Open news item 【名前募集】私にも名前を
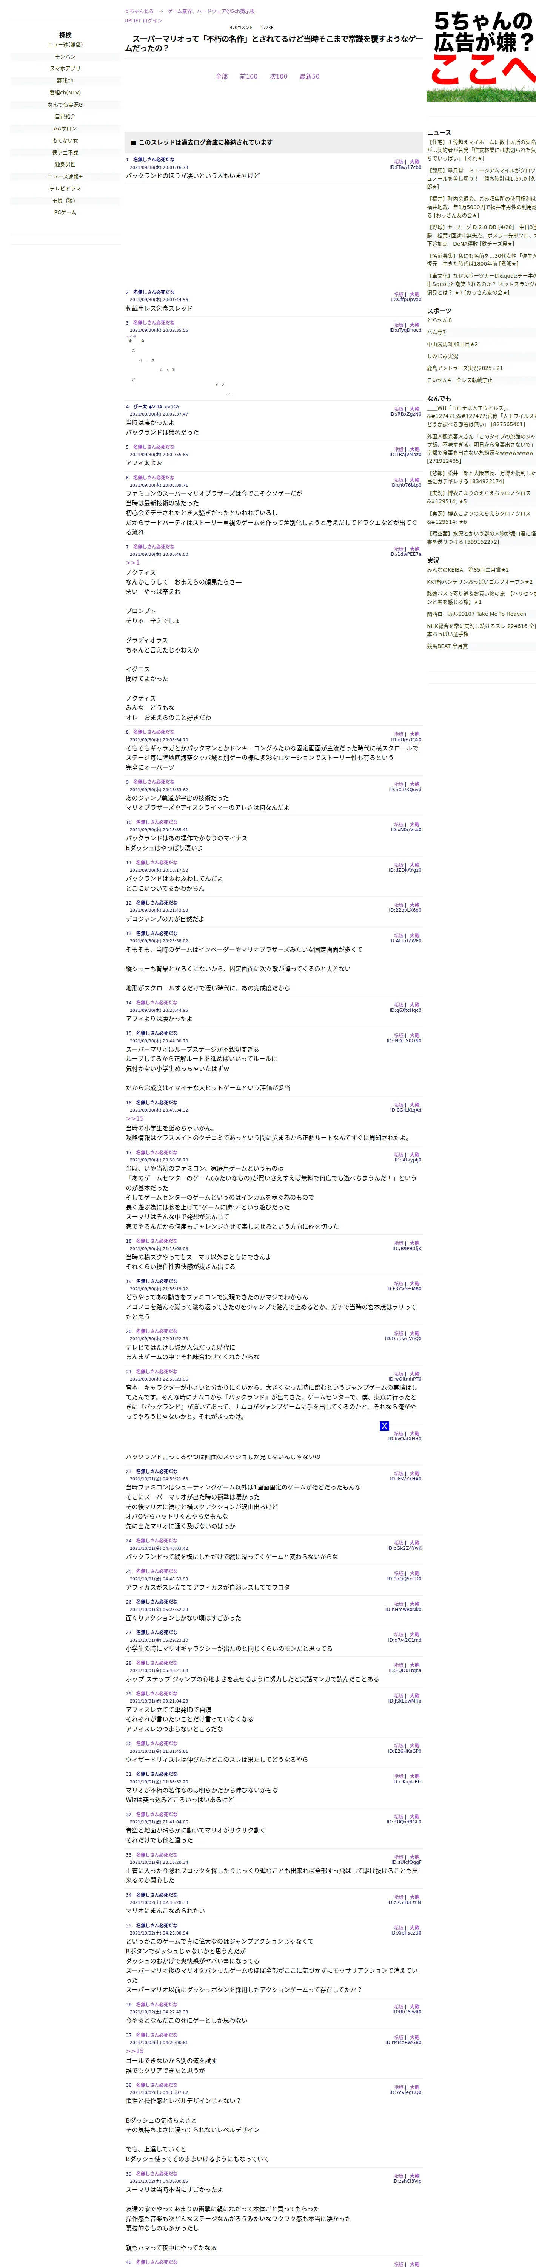Viewport: 536px width, 2267px height. point(482,260)
